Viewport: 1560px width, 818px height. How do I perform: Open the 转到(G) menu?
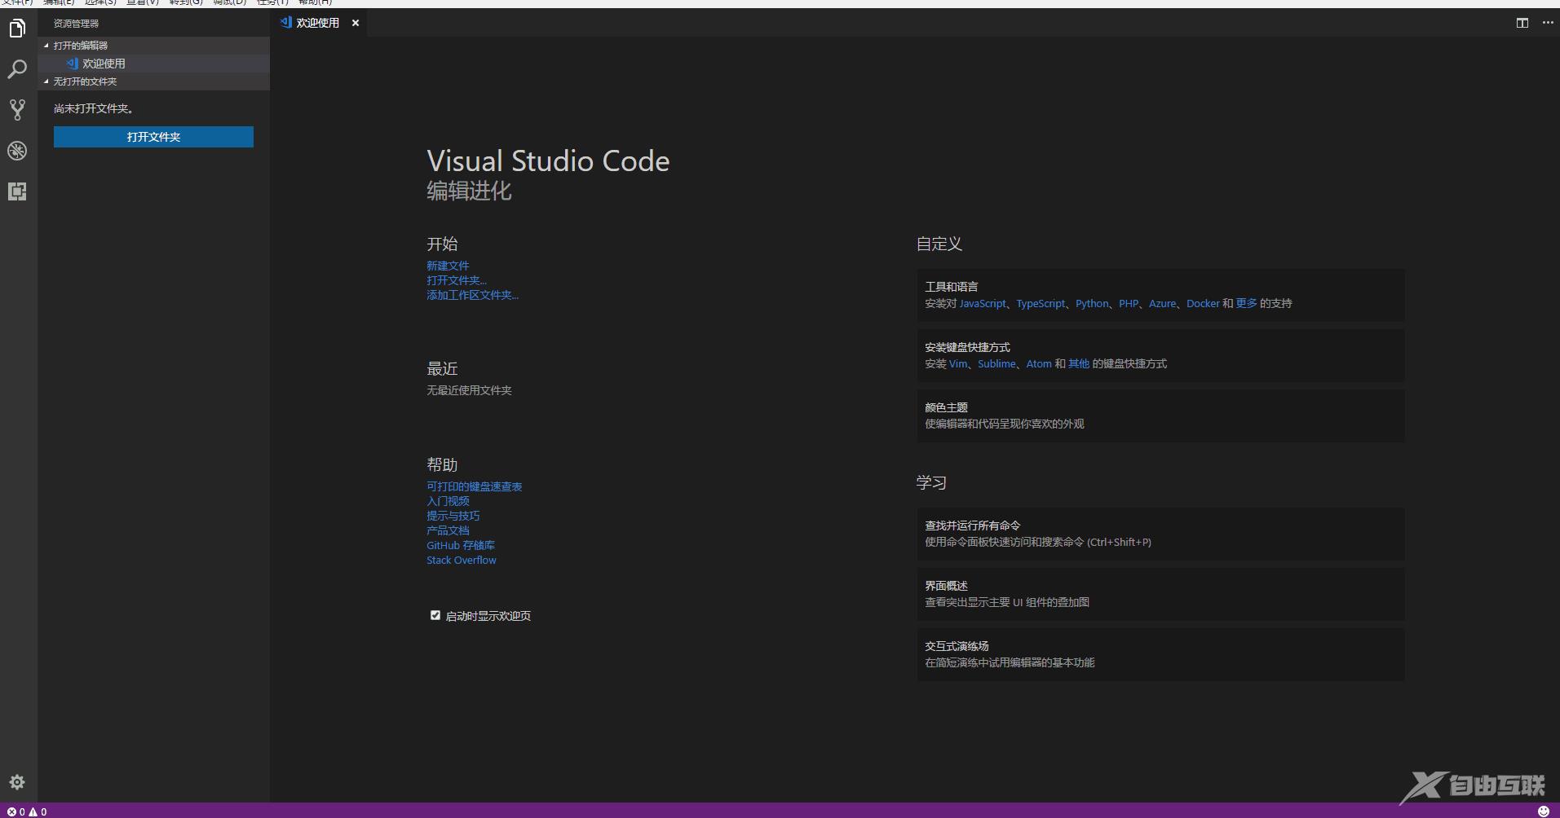pyautogui.click(x=186, y=2)
